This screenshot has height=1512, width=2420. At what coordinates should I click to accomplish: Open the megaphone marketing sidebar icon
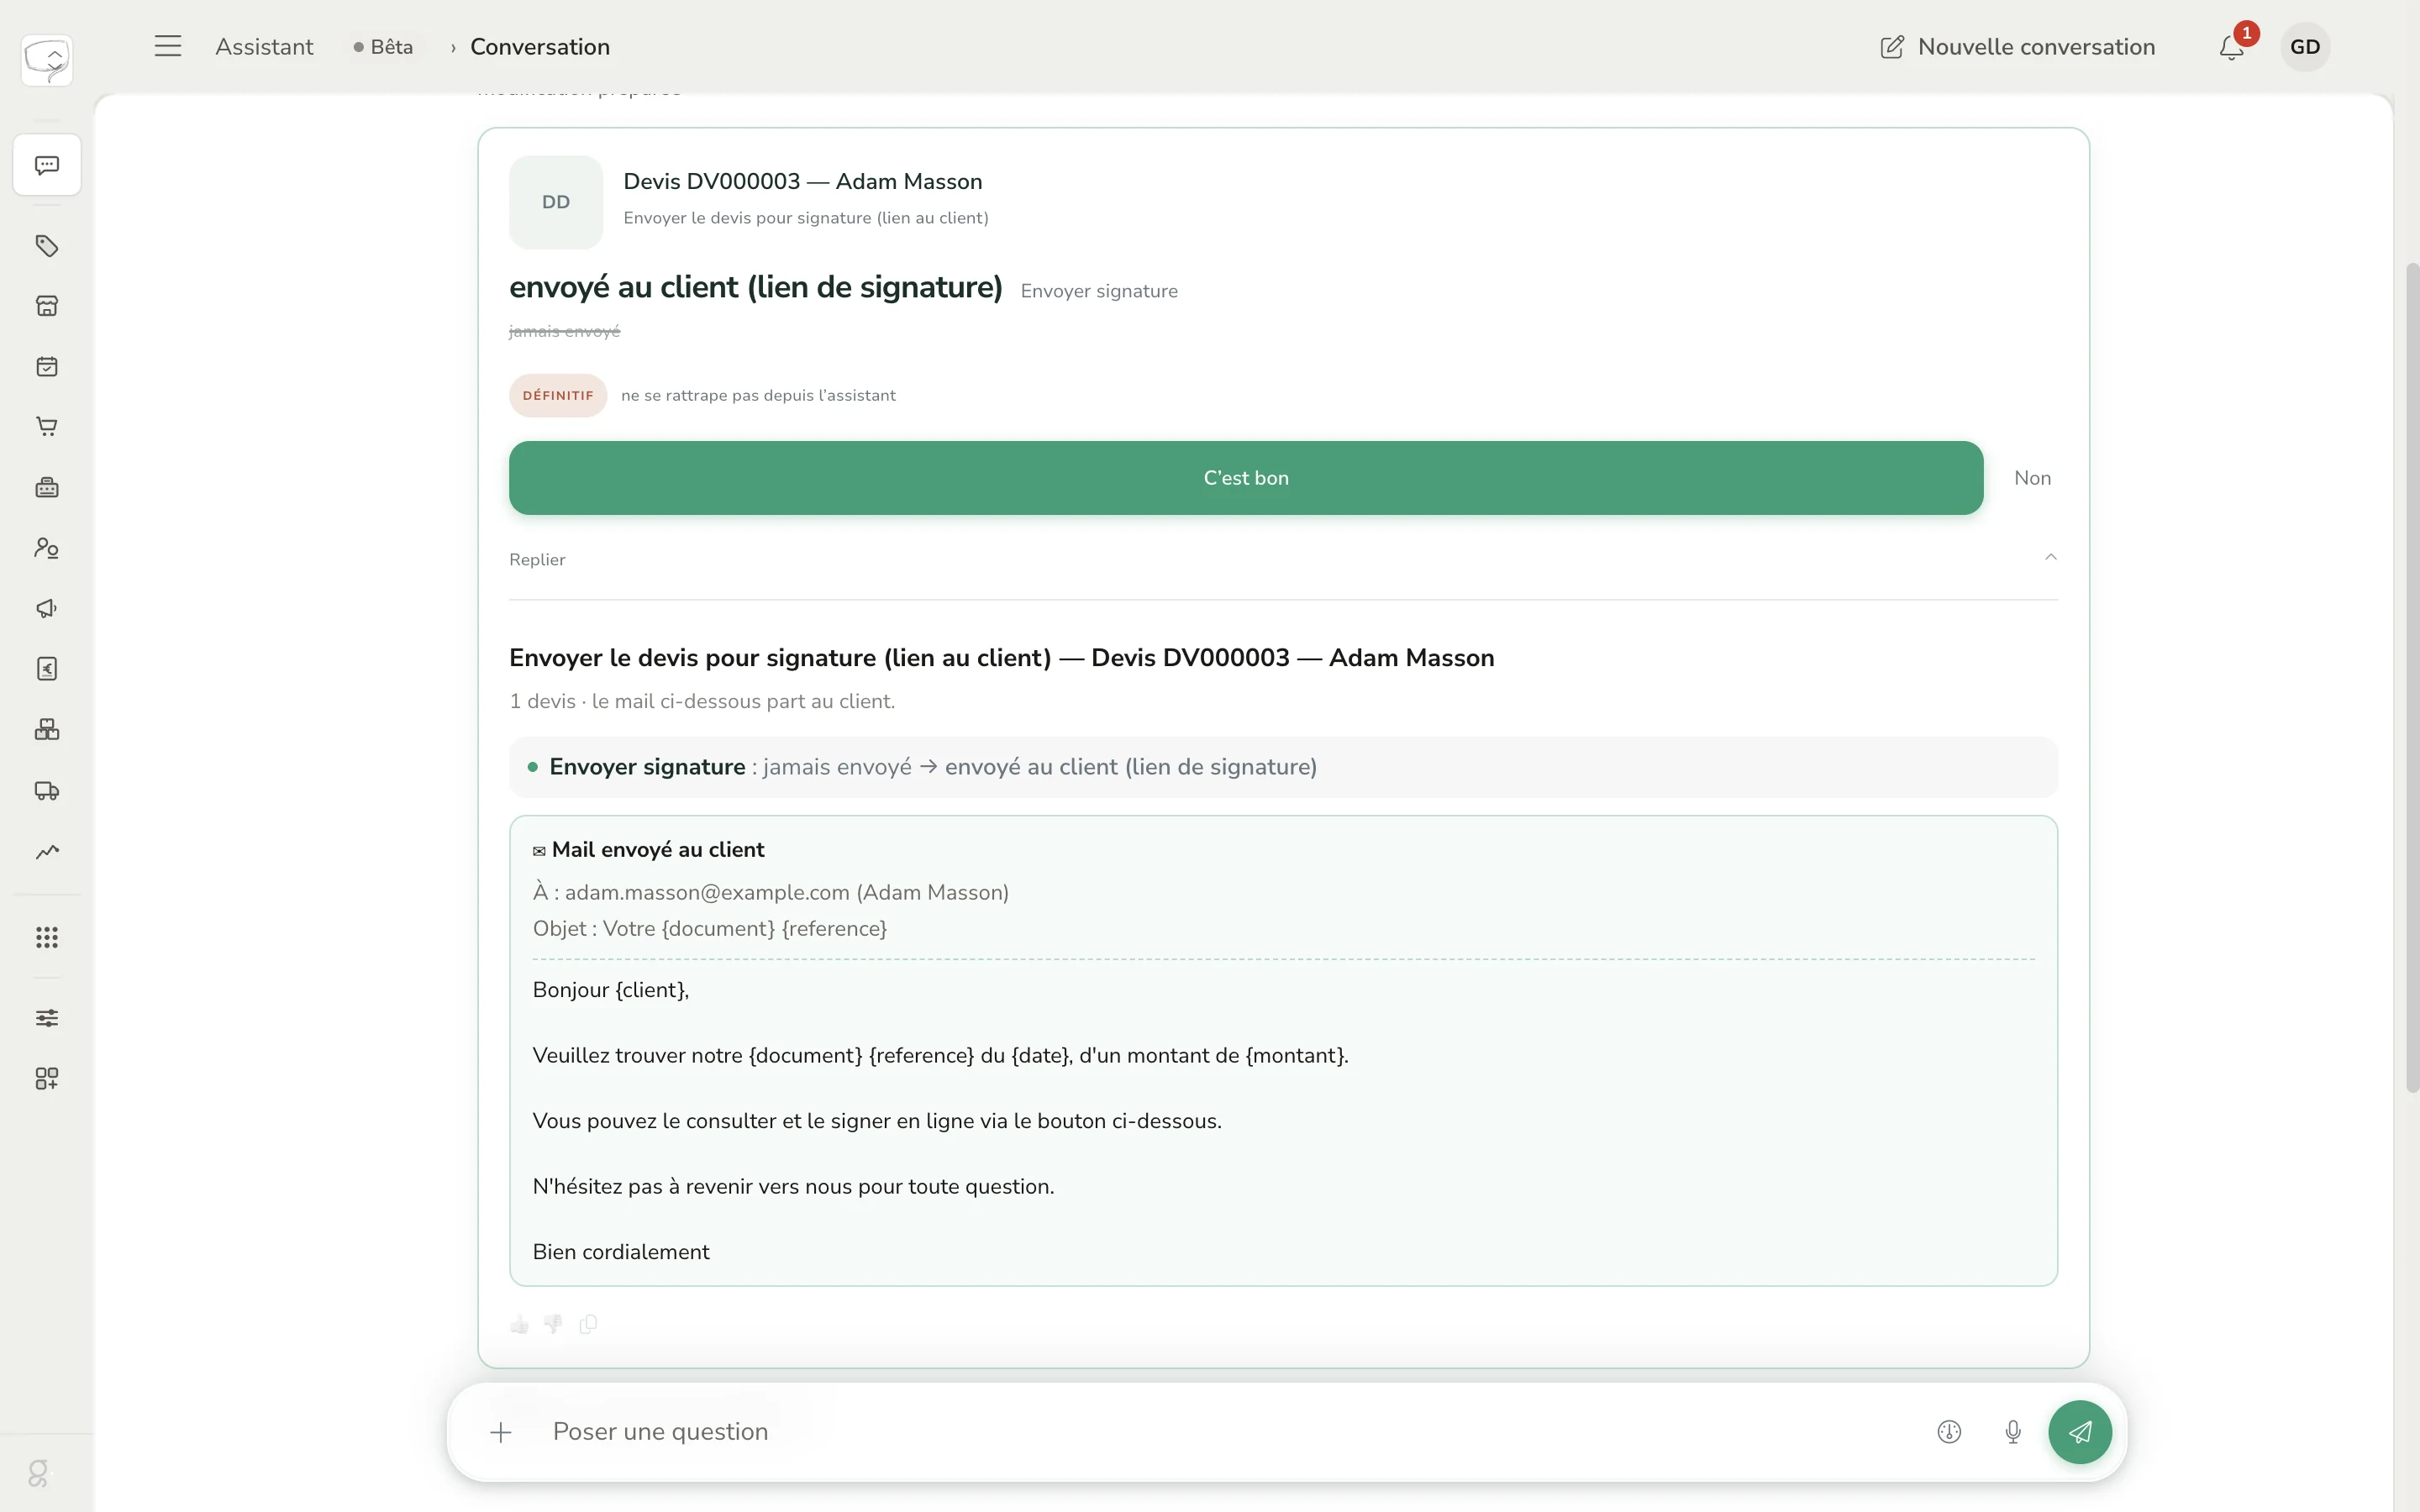coord(47,609)
